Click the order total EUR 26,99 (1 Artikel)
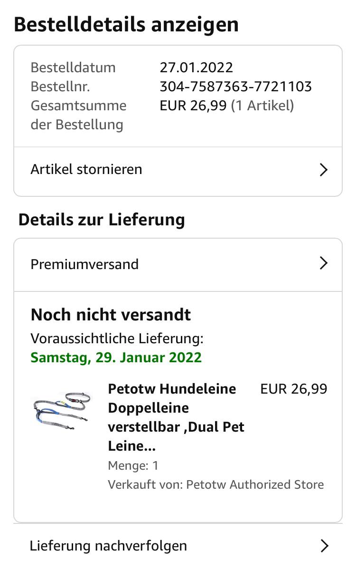The image size is (356, 570). tap(227, 106)
